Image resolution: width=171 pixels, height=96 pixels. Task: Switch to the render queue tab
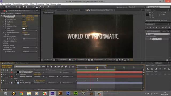pos(22,63)
